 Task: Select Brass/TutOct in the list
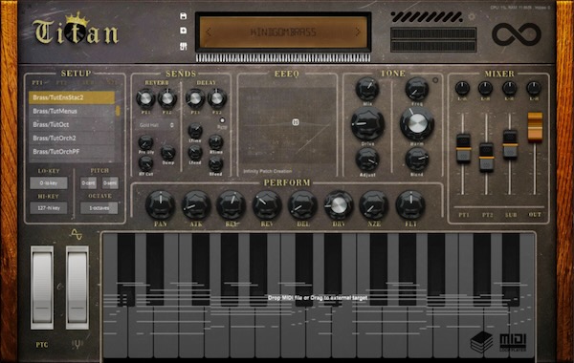tap(72, 124)
